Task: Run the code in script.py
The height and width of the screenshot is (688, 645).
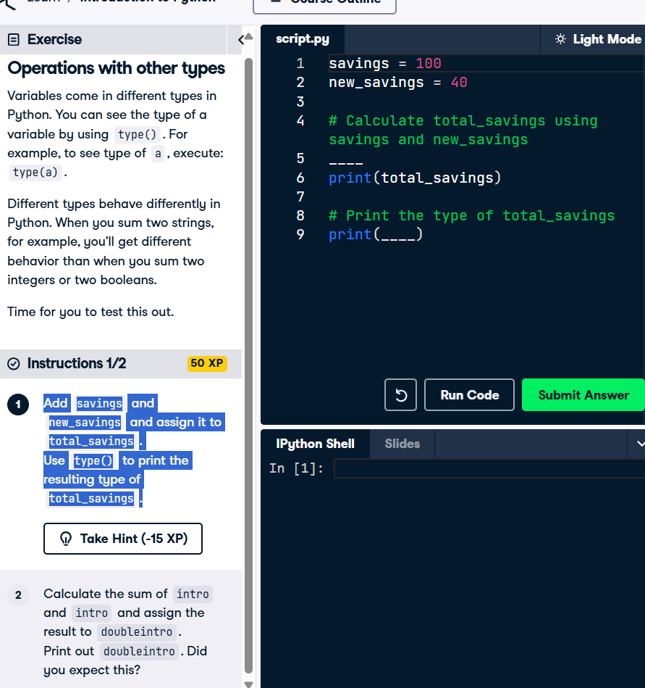Action: 469,394
